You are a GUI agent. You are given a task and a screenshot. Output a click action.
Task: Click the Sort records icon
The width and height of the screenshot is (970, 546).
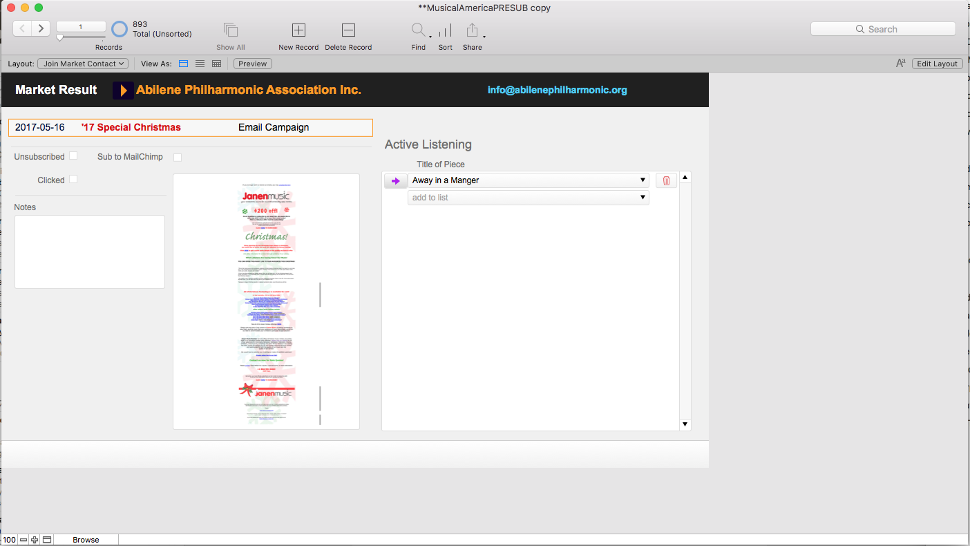point(445,30)
